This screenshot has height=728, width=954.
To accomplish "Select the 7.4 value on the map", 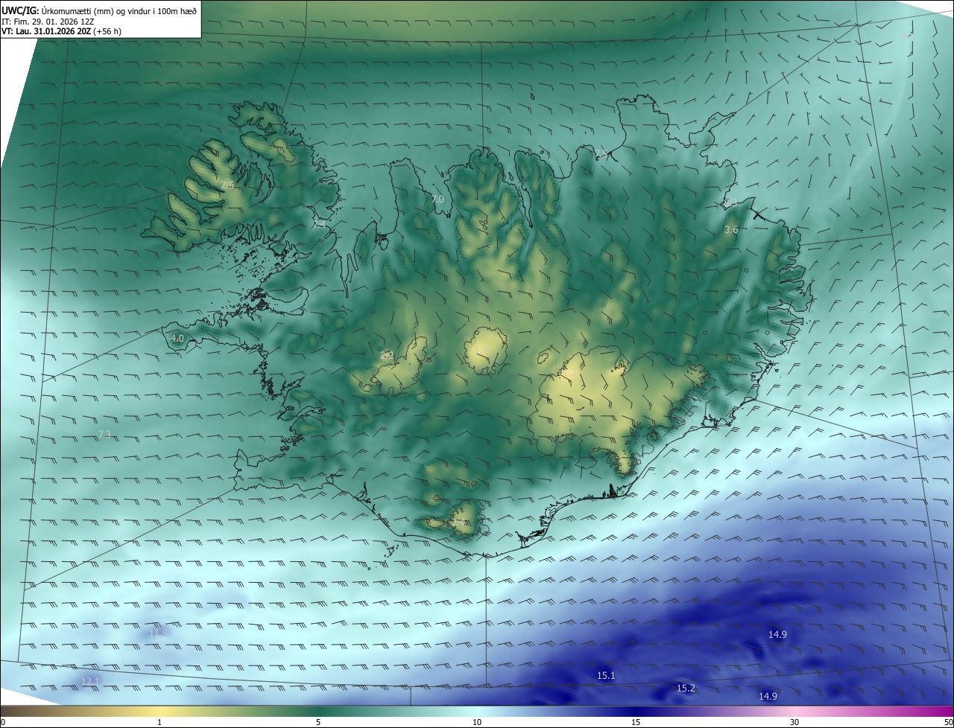I will pyautogui.click(x=319, y=224).
